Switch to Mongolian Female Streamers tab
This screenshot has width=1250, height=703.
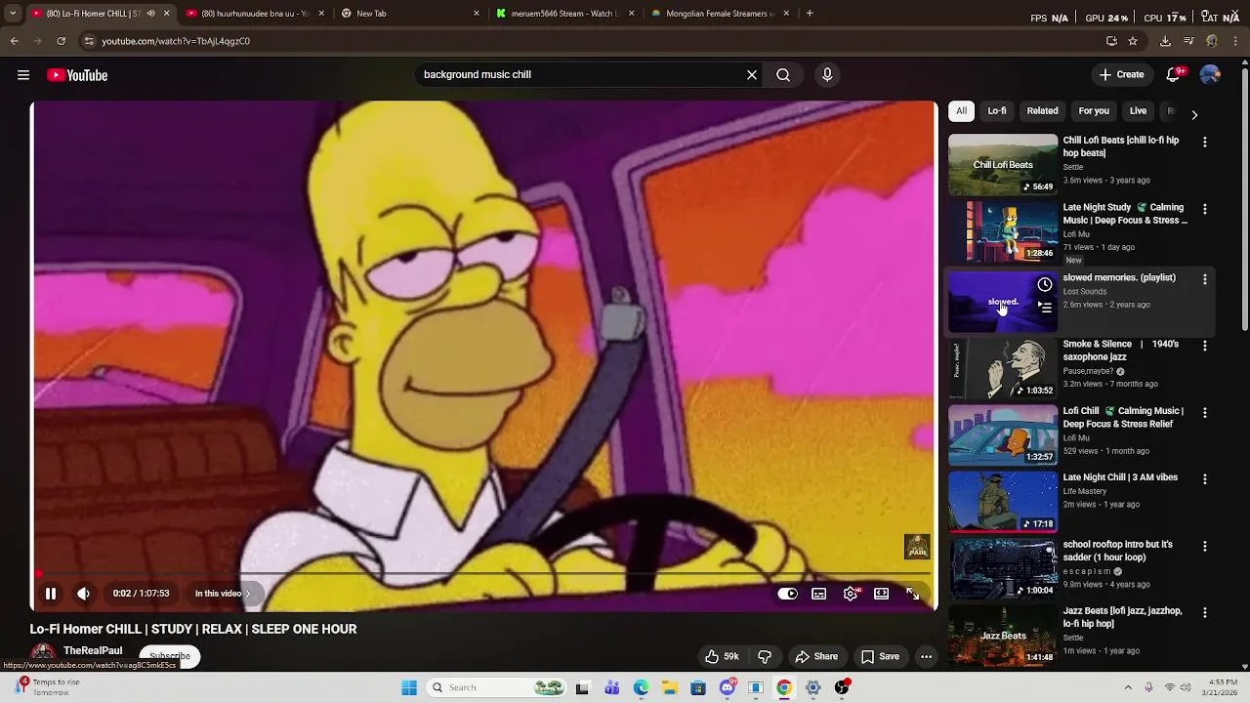720,14
